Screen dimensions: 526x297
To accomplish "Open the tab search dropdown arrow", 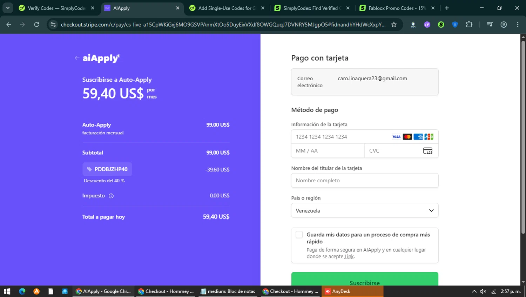I will (8, 8).
